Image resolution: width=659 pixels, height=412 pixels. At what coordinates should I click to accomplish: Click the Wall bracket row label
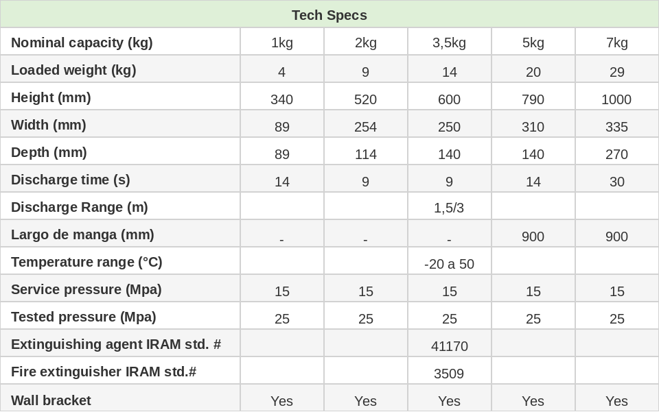pyautogui.click(x=51, y=400)
